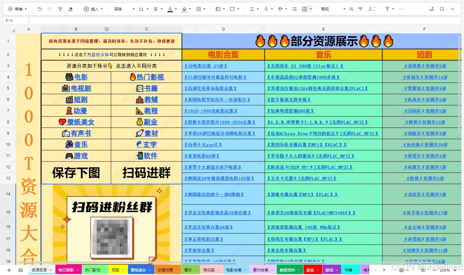This screenshot has width=464, height=275.
Task: Apply font color with the A icon
Action: point(170,9)
